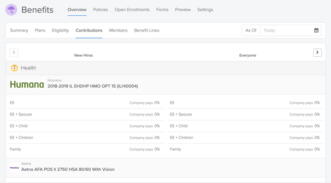This screenshot has width=331, height=183.
Task: Click New Hires EE + Child Company pays 0%
Action: coord(145,126)
